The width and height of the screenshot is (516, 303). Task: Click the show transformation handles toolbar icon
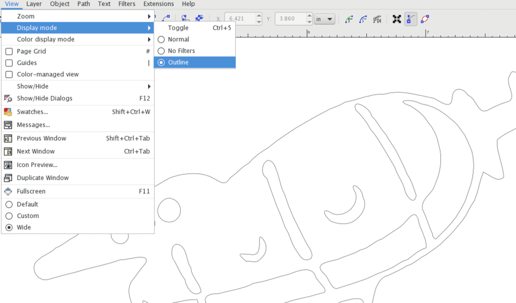[x=397, y=19]
